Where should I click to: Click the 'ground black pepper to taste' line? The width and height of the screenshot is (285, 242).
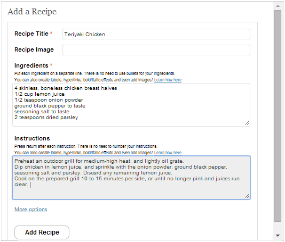pyautogui.click(x=50, y=106)
